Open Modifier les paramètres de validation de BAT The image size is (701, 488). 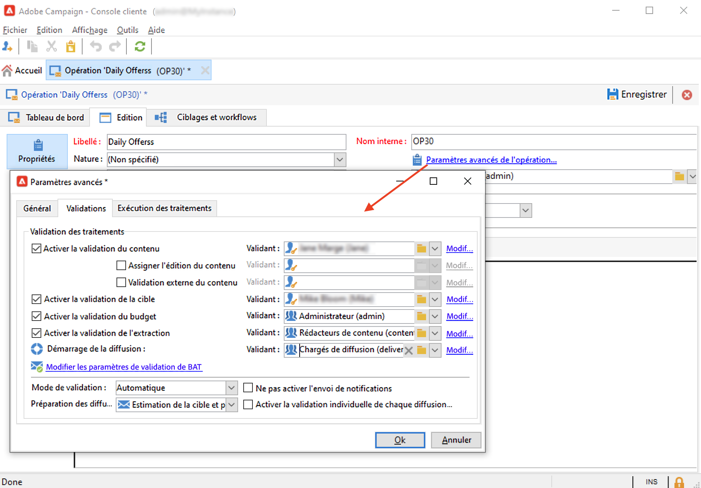click(x=124, y=367)
